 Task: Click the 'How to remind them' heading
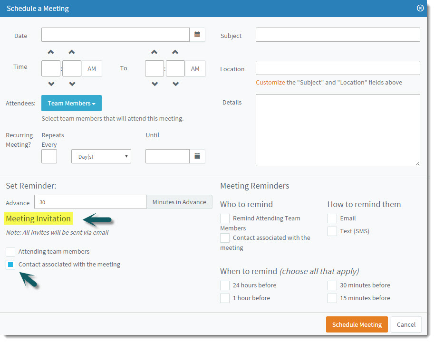[364, 204]
